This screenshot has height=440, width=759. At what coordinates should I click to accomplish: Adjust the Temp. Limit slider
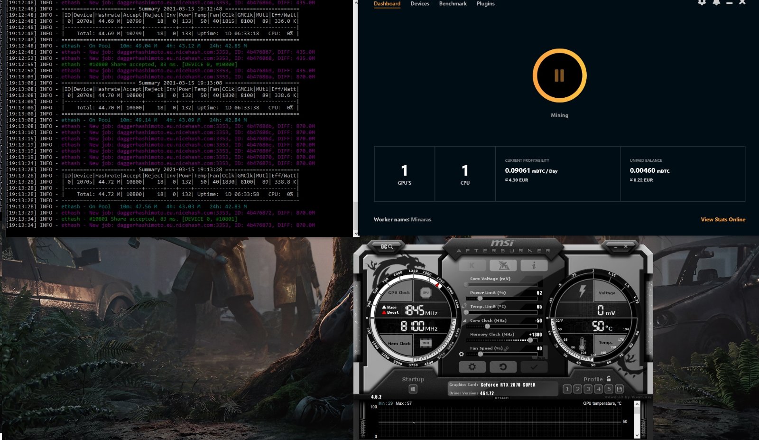(502, 312)
